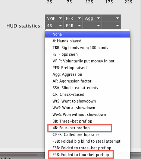Choose '3B: Three-bet preflop' entry
Screen dimensions: 141x159
point(87,121)
